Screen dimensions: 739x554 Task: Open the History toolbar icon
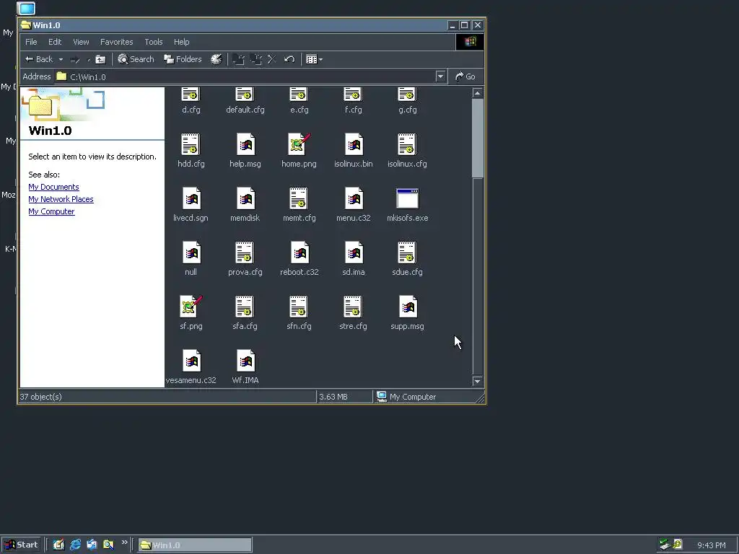pos(217,59)
